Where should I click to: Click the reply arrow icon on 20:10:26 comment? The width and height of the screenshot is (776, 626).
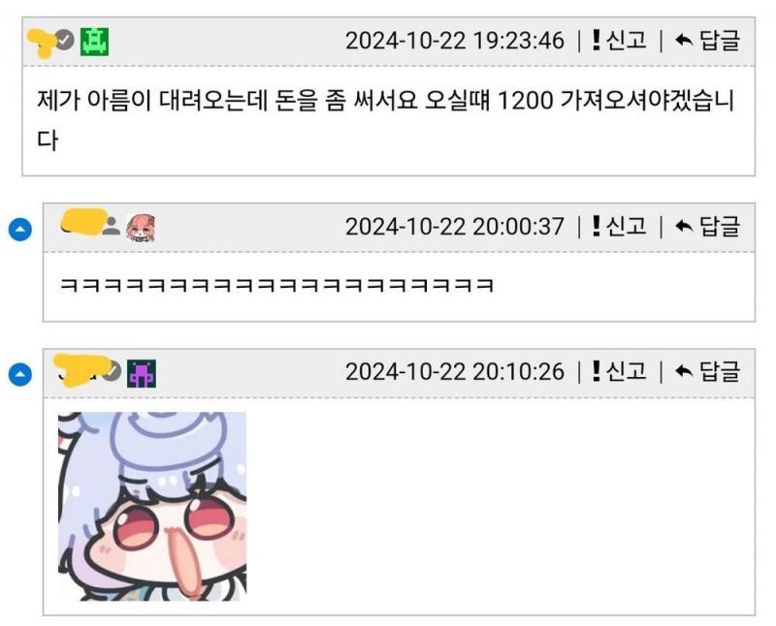684,371
